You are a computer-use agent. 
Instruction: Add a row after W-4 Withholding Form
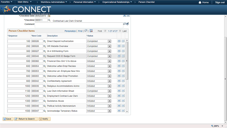click(x=119, y=51)
